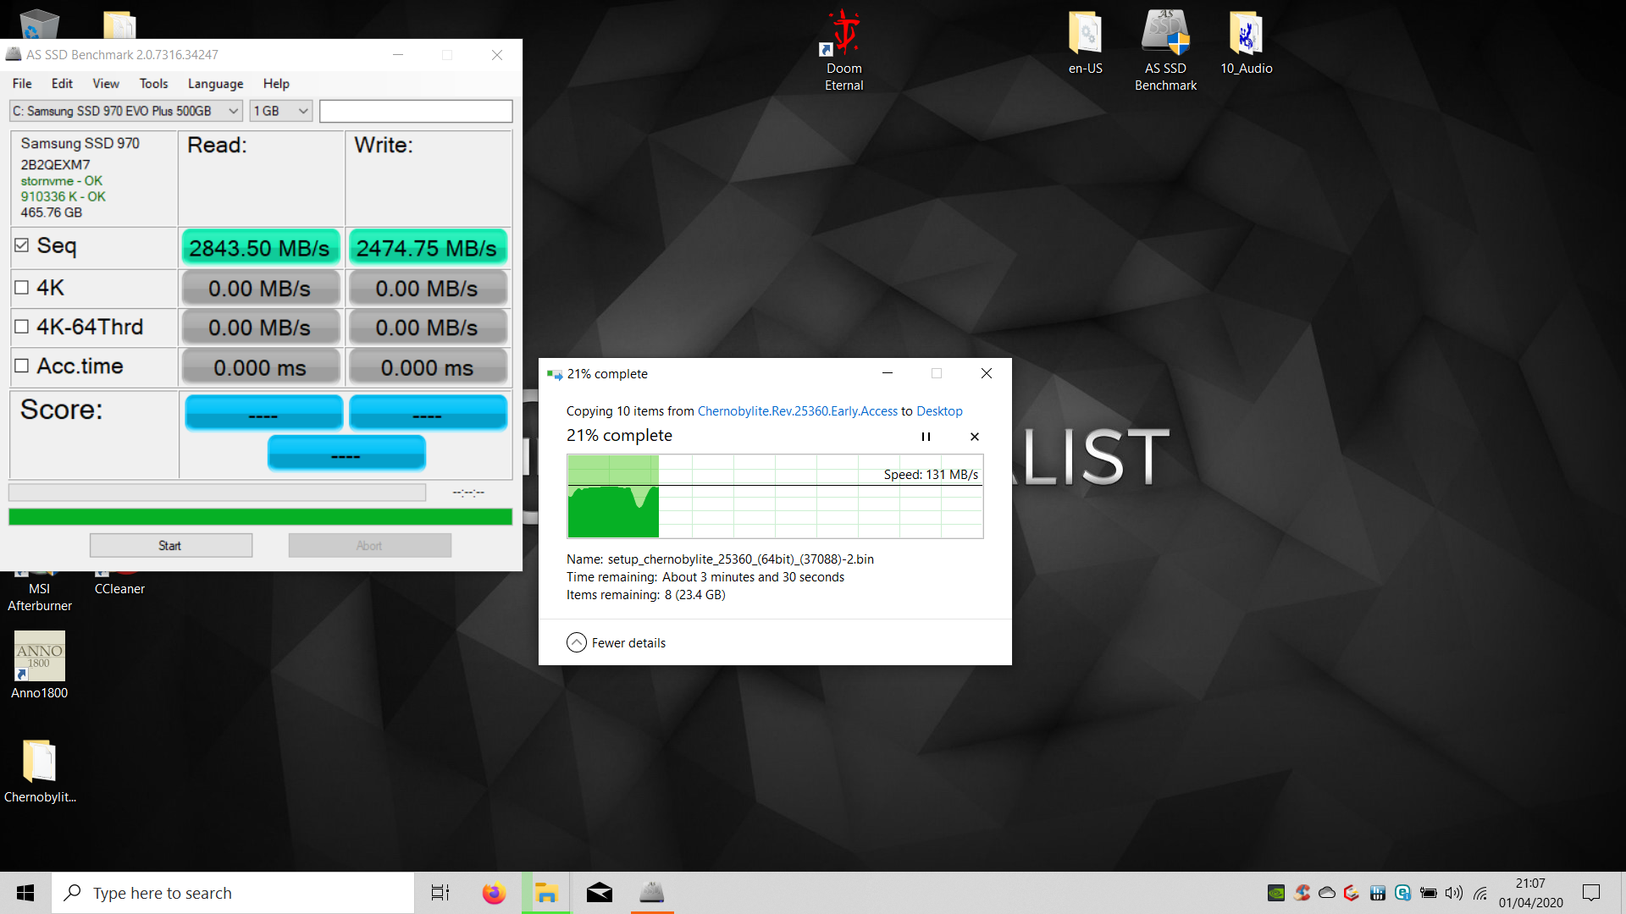Click the Abort button
This screenshot has width=1626, height=914.
pos(370,545)
